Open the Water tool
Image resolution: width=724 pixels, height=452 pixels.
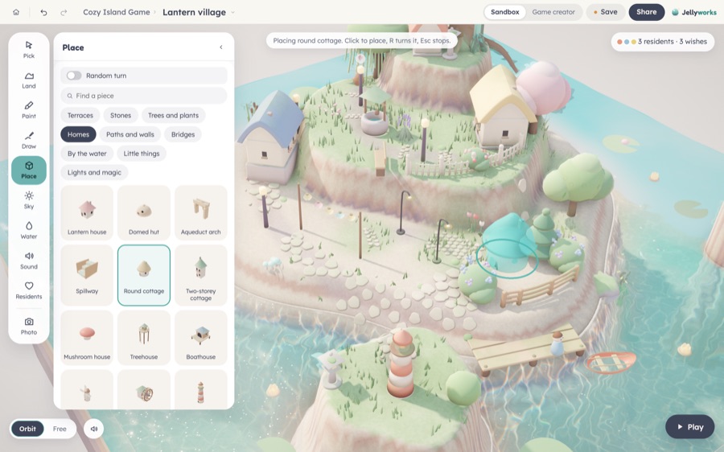[x=29, y=230]
